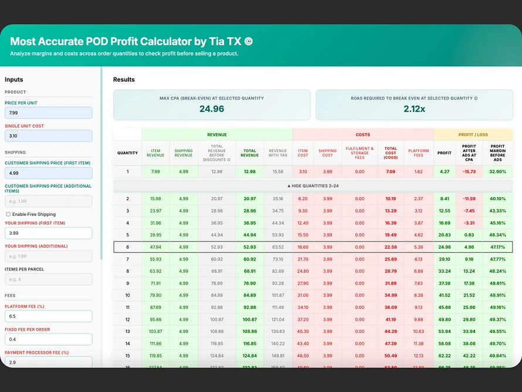Select the Your Shipping (First Item) field
Image resolution: width=522 pixels, height=392 pixels.
(48, 233)
